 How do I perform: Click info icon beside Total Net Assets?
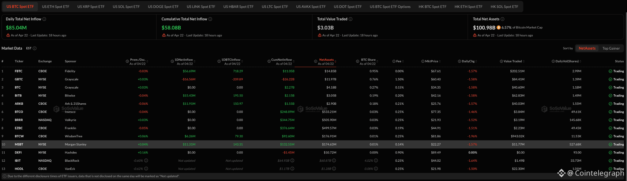click(x=502, y=19)
